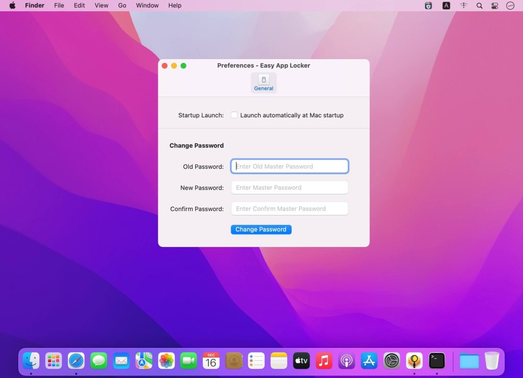Launch the App Store

369,361
